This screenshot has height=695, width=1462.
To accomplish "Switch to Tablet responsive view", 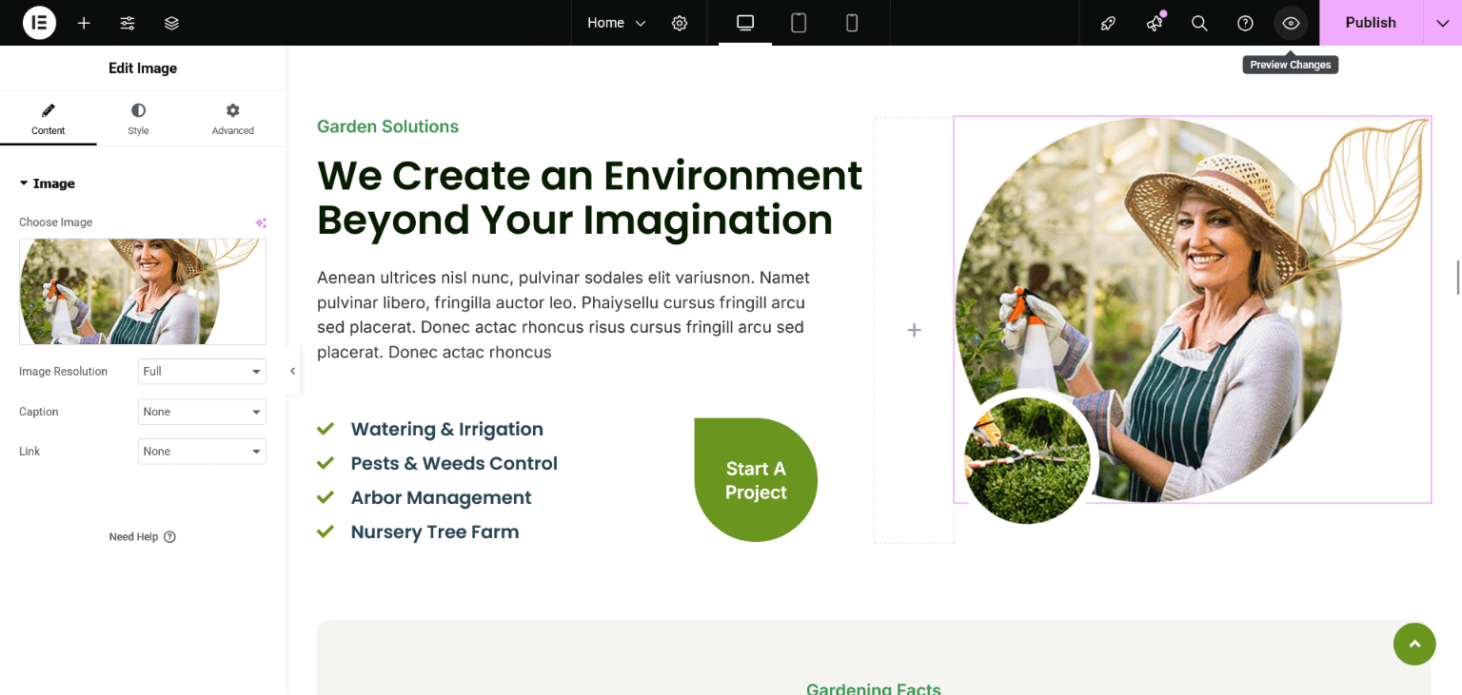I will (x=799, y=23).
